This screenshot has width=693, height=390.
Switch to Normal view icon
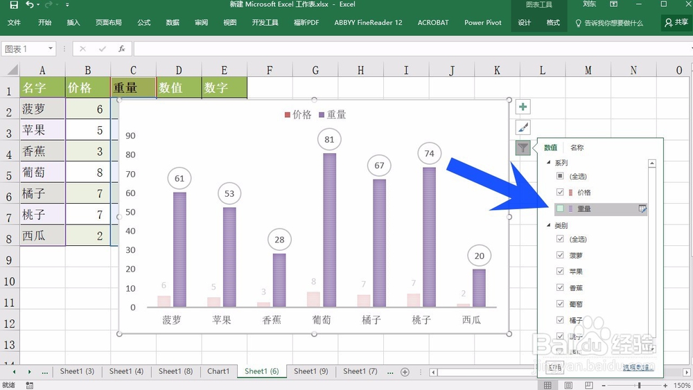click(x=547, y=385)
